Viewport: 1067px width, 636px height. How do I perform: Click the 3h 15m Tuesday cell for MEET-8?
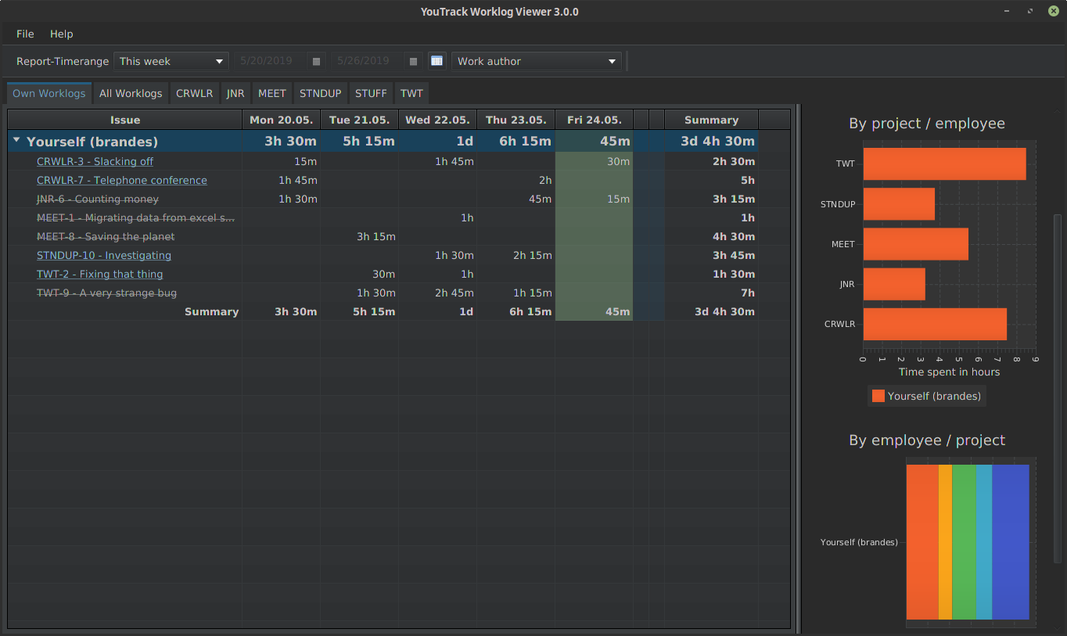click(360, 236)
